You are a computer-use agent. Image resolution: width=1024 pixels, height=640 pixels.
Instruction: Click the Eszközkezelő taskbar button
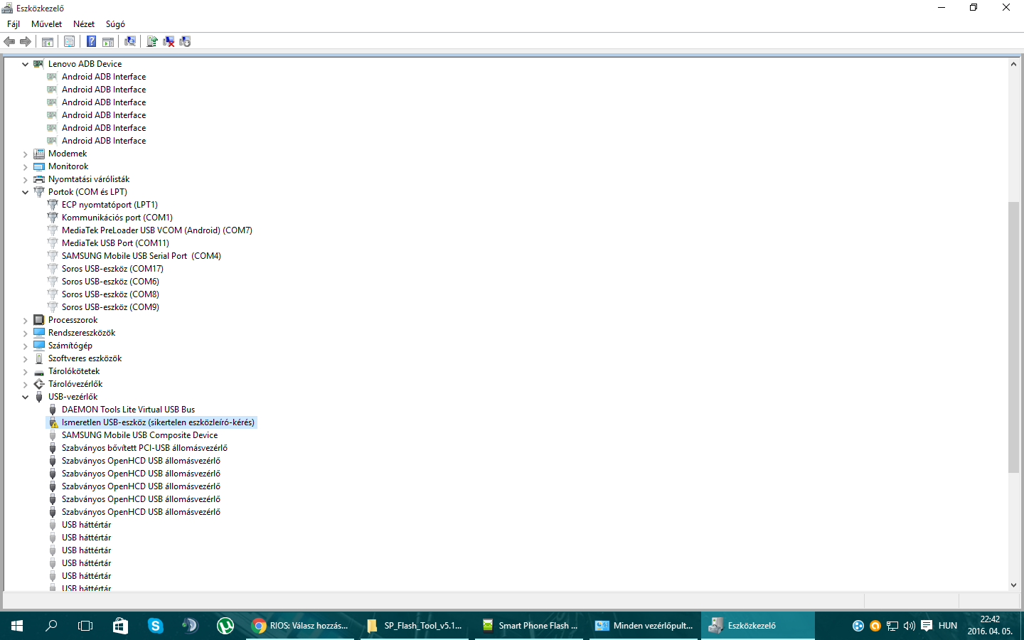tap(758, 626)
